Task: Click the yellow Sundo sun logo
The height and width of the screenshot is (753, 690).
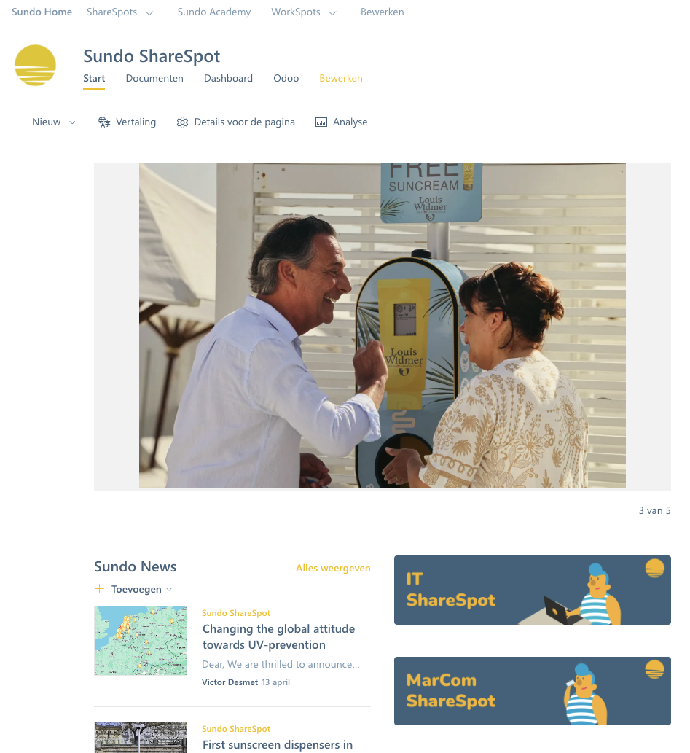Action: point(35,66)
